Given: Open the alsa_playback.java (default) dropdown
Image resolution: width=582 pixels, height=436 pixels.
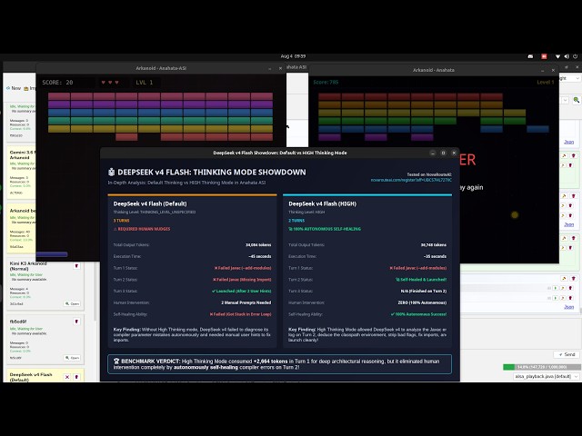Looking at the screenshot, I should [547, 376].
